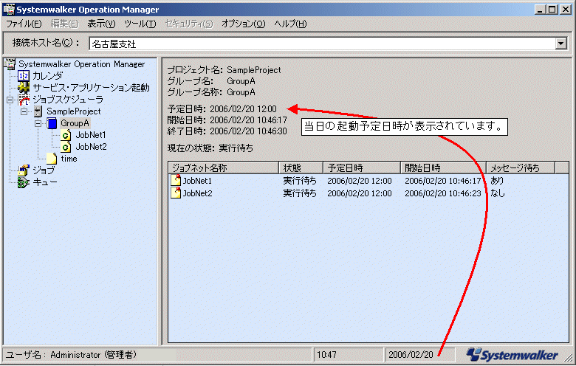Click the サービス・アプリケーション起動 icon
576x366 pixels.
[24, 88]
